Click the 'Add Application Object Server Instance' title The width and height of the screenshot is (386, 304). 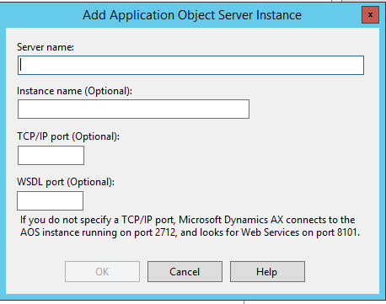pos(192,15)
